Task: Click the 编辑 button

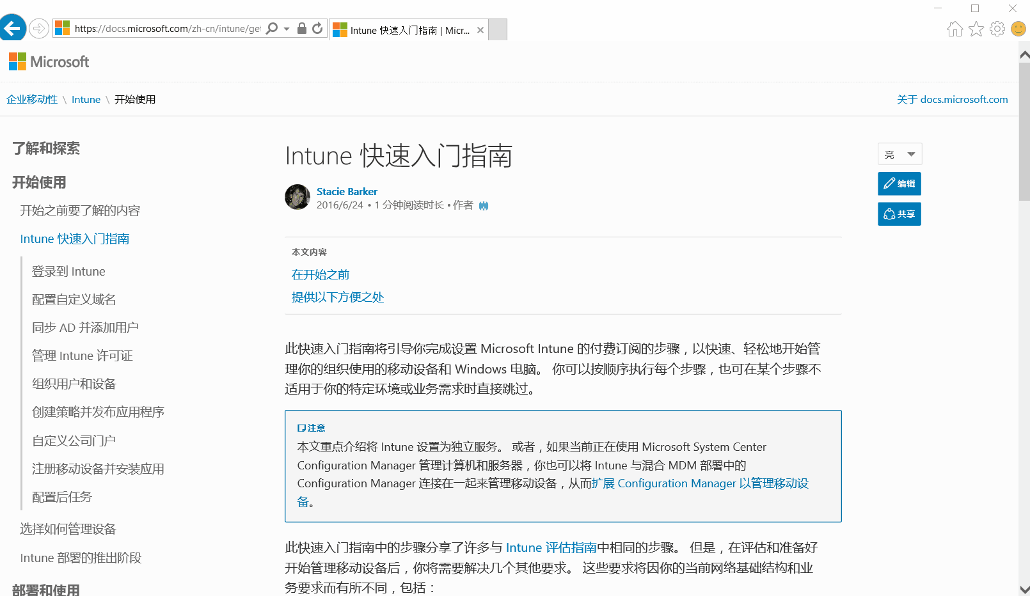Action: click(899, 184)
